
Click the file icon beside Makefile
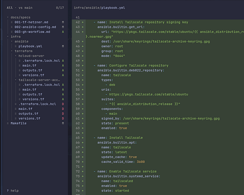click(8, 123)
